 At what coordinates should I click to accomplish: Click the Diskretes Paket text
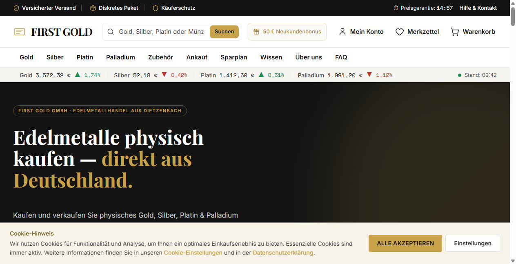[x=118, y=8]
